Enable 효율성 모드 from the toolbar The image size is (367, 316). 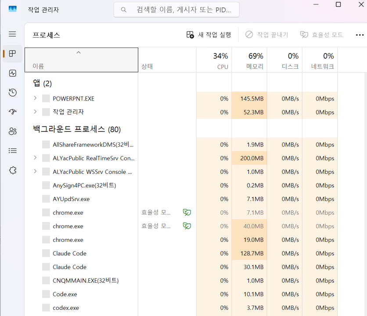321,34
